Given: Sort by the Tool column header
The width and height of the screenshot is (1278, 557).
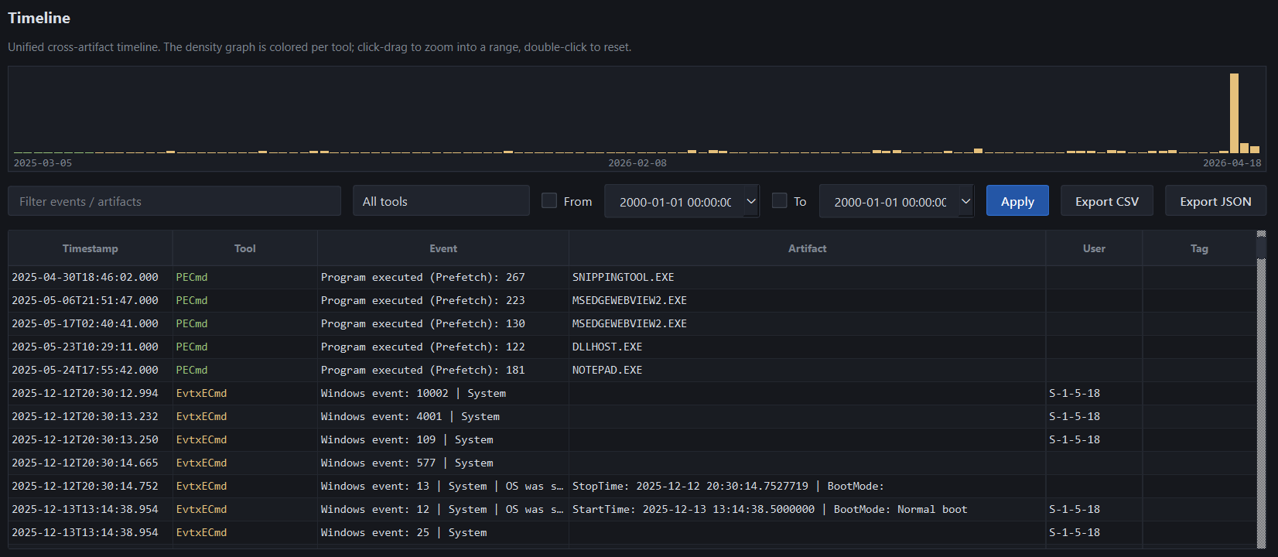Looking at the screenshot, I should point(245,248).
